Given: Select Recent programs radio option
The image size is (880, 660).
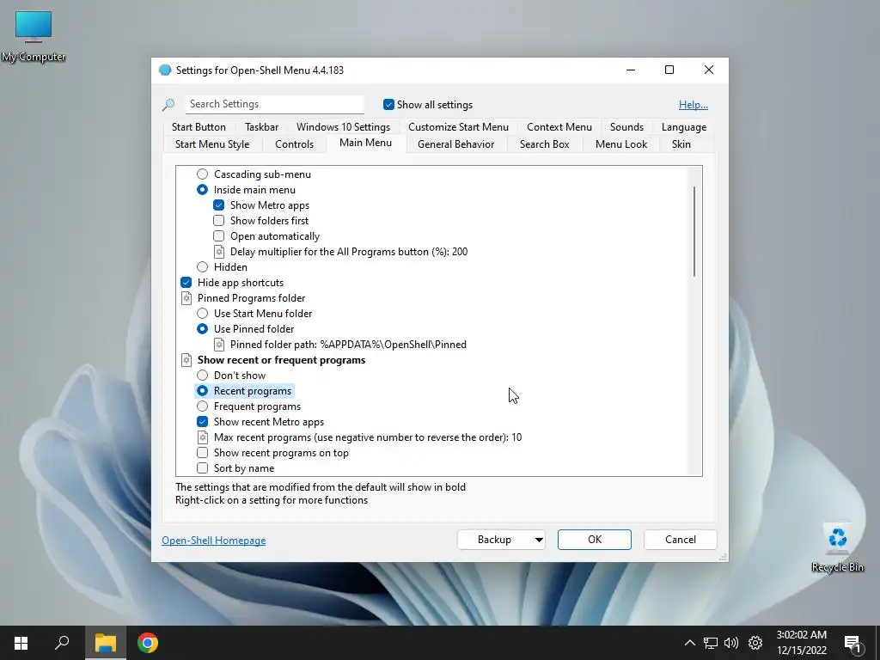Looking at the screenshot, I should (202, 391).
